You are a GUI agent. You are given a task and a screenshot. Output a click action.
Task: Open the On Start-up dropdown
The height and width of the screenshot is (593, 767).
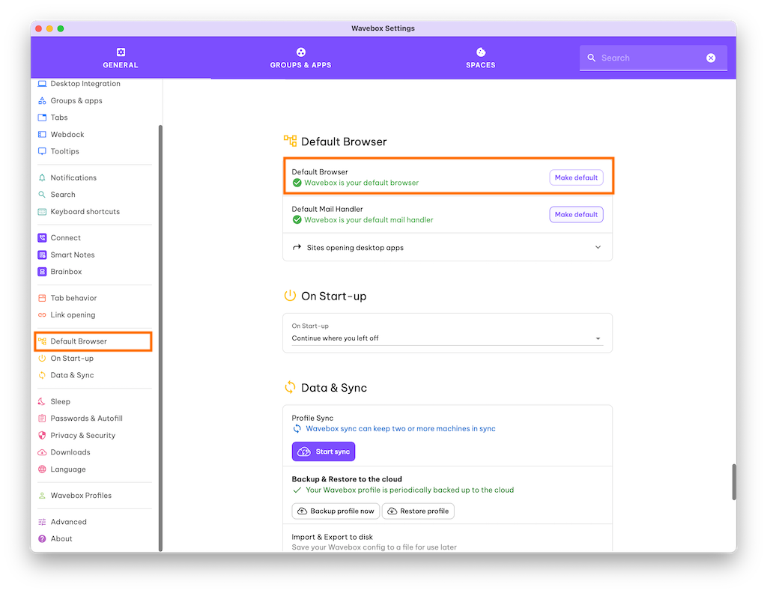pos(447,338)
